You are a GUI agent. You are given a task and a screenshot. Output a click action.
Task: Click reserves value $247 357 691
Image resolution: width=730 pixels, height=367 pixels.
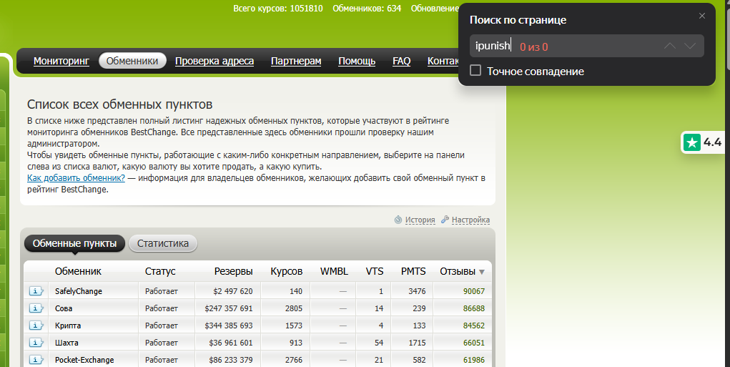point(229,308)
